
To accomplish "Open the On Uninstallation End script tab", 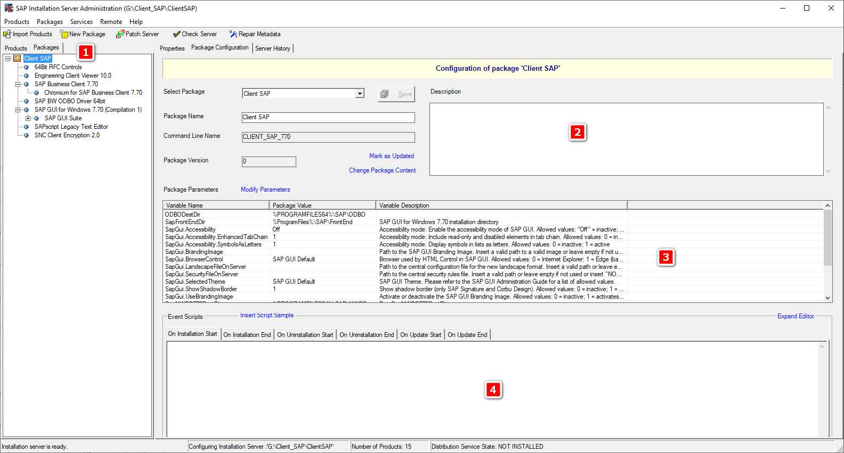I will point(367,335).
